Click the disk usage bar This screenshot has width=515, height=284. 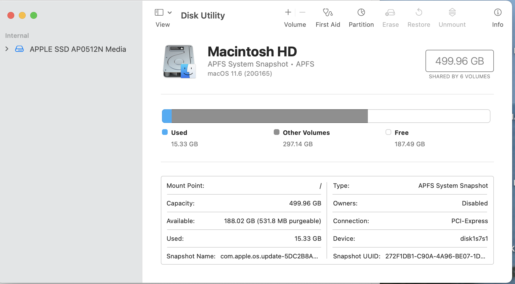[x=326, y=116]
